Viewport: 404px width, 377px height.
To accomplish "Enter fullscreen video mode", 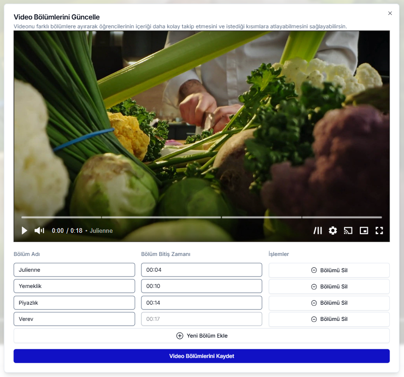I will point(379,230).
